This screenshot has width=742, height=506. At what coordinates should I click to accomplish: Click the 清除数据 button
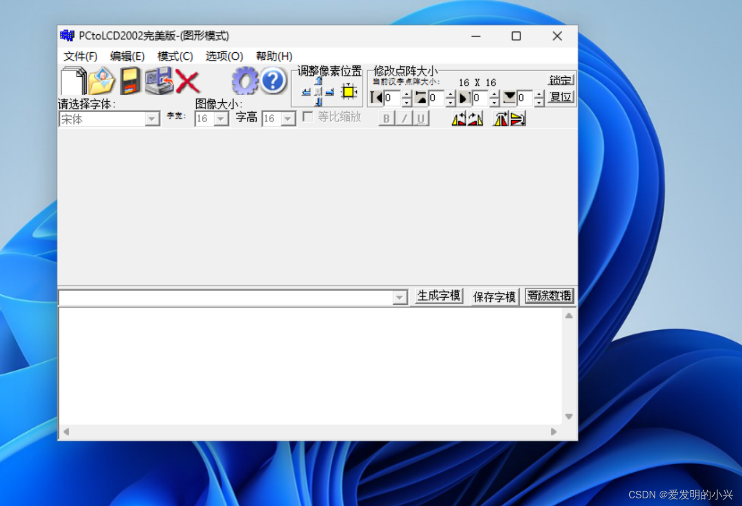pyautogui.click(x=549, y=296)
